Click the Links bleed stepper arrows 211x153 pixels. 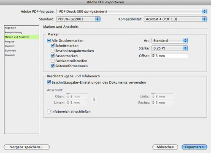point(153,96)
